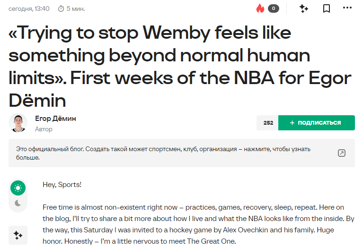Enable light theme with the sun toggle

pyautogui.click(x=18, y=188)
